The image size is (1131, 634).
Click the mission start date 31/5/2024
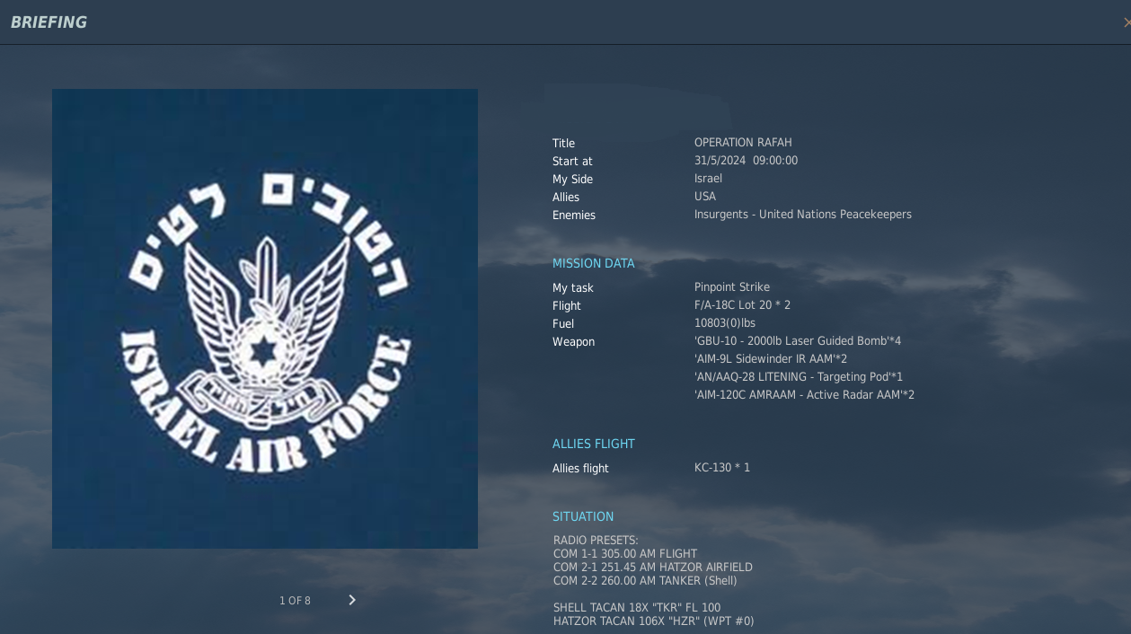click(x=720, y=161)
